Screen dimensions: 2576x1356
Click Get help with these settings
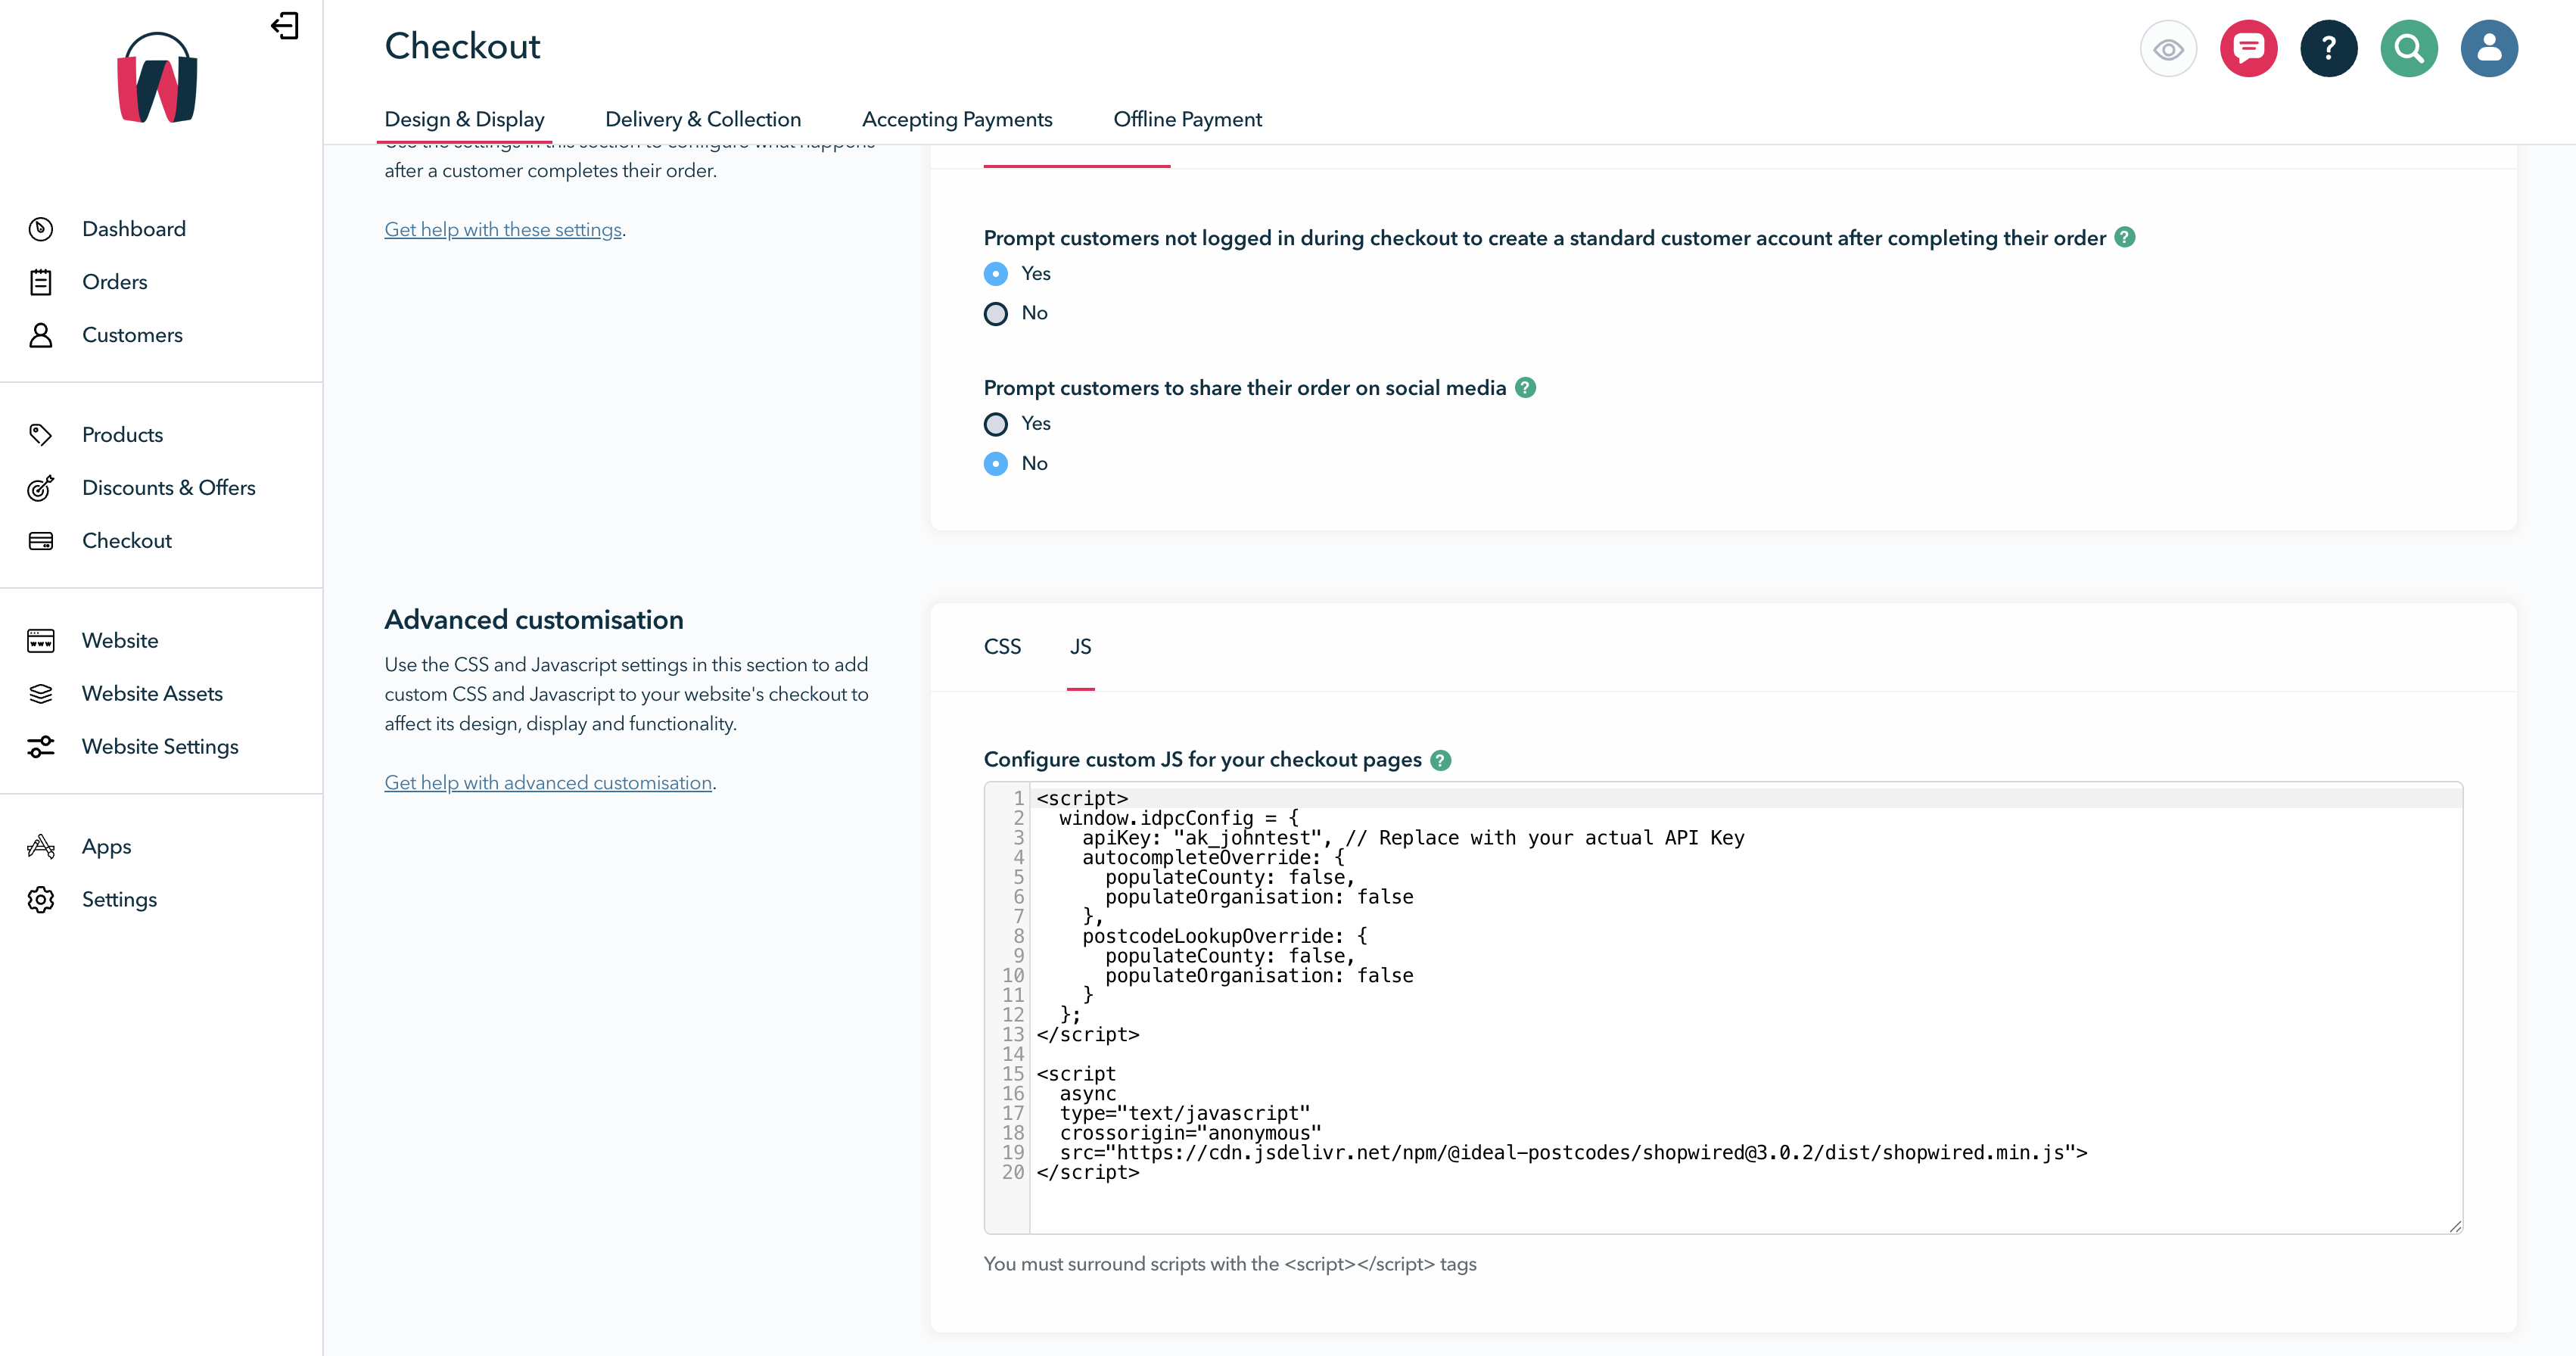pos(502,229)
